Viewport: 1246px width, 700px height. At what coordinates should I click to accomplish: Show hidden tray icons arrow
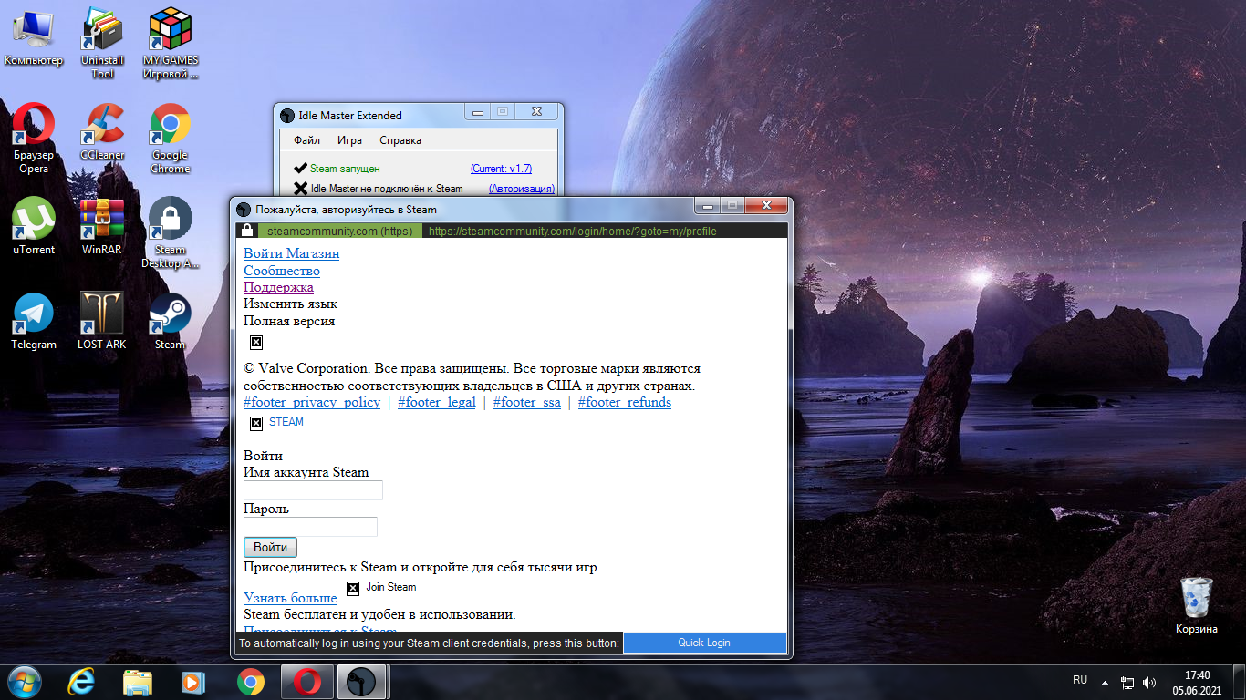(1105, 682)
